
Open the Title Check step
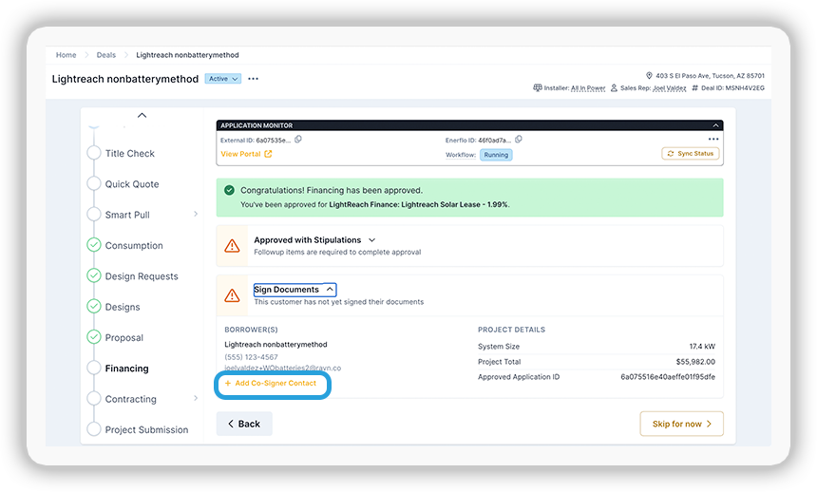(x=130, y=154)
